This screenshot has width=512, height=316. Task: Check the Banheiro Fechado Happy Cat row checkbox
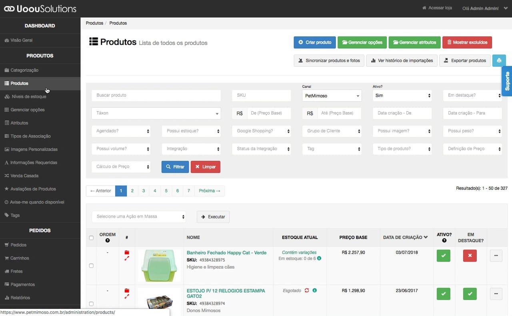pyautogui.click(x=91, y=266)
